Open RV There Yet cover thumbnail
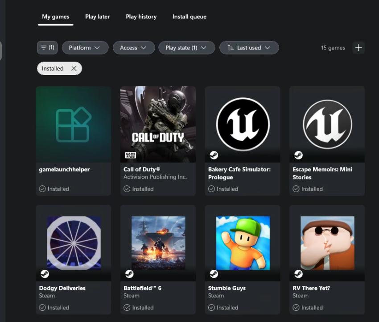The image size is (379, 322). [x=328, y=243]
